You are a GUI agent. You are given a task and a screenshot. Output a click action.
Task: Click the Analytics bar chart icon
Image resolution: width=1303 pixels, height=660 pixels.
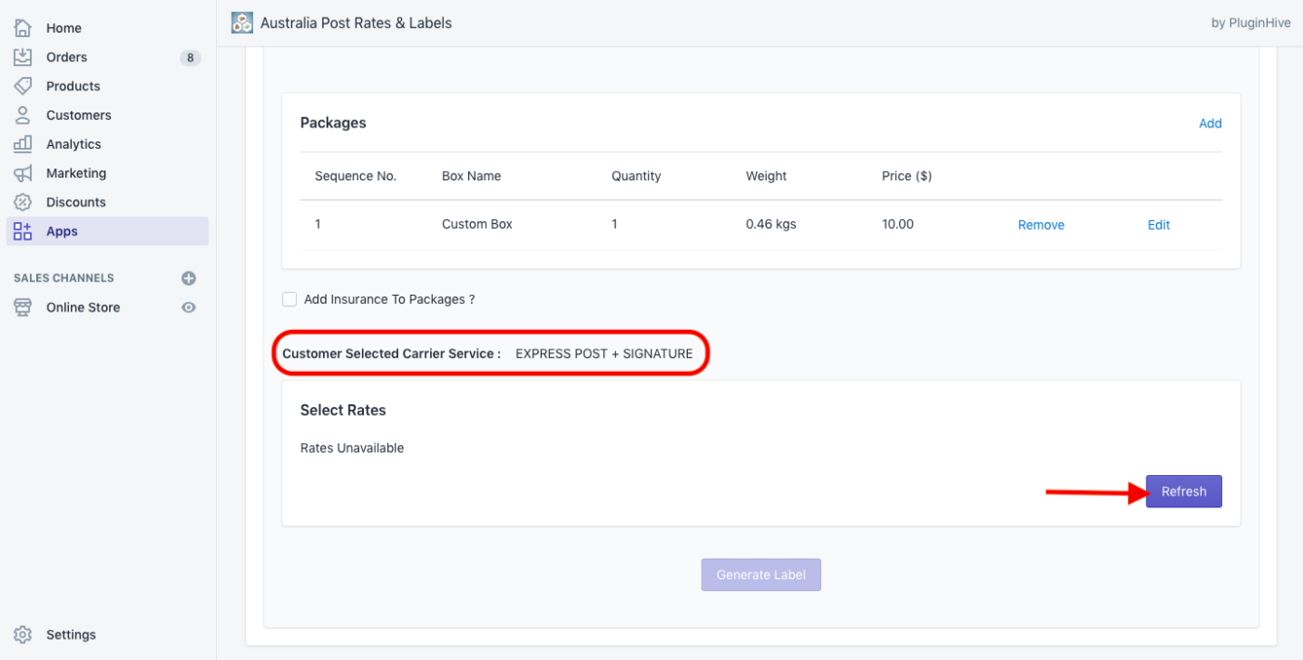coord(23,144)
